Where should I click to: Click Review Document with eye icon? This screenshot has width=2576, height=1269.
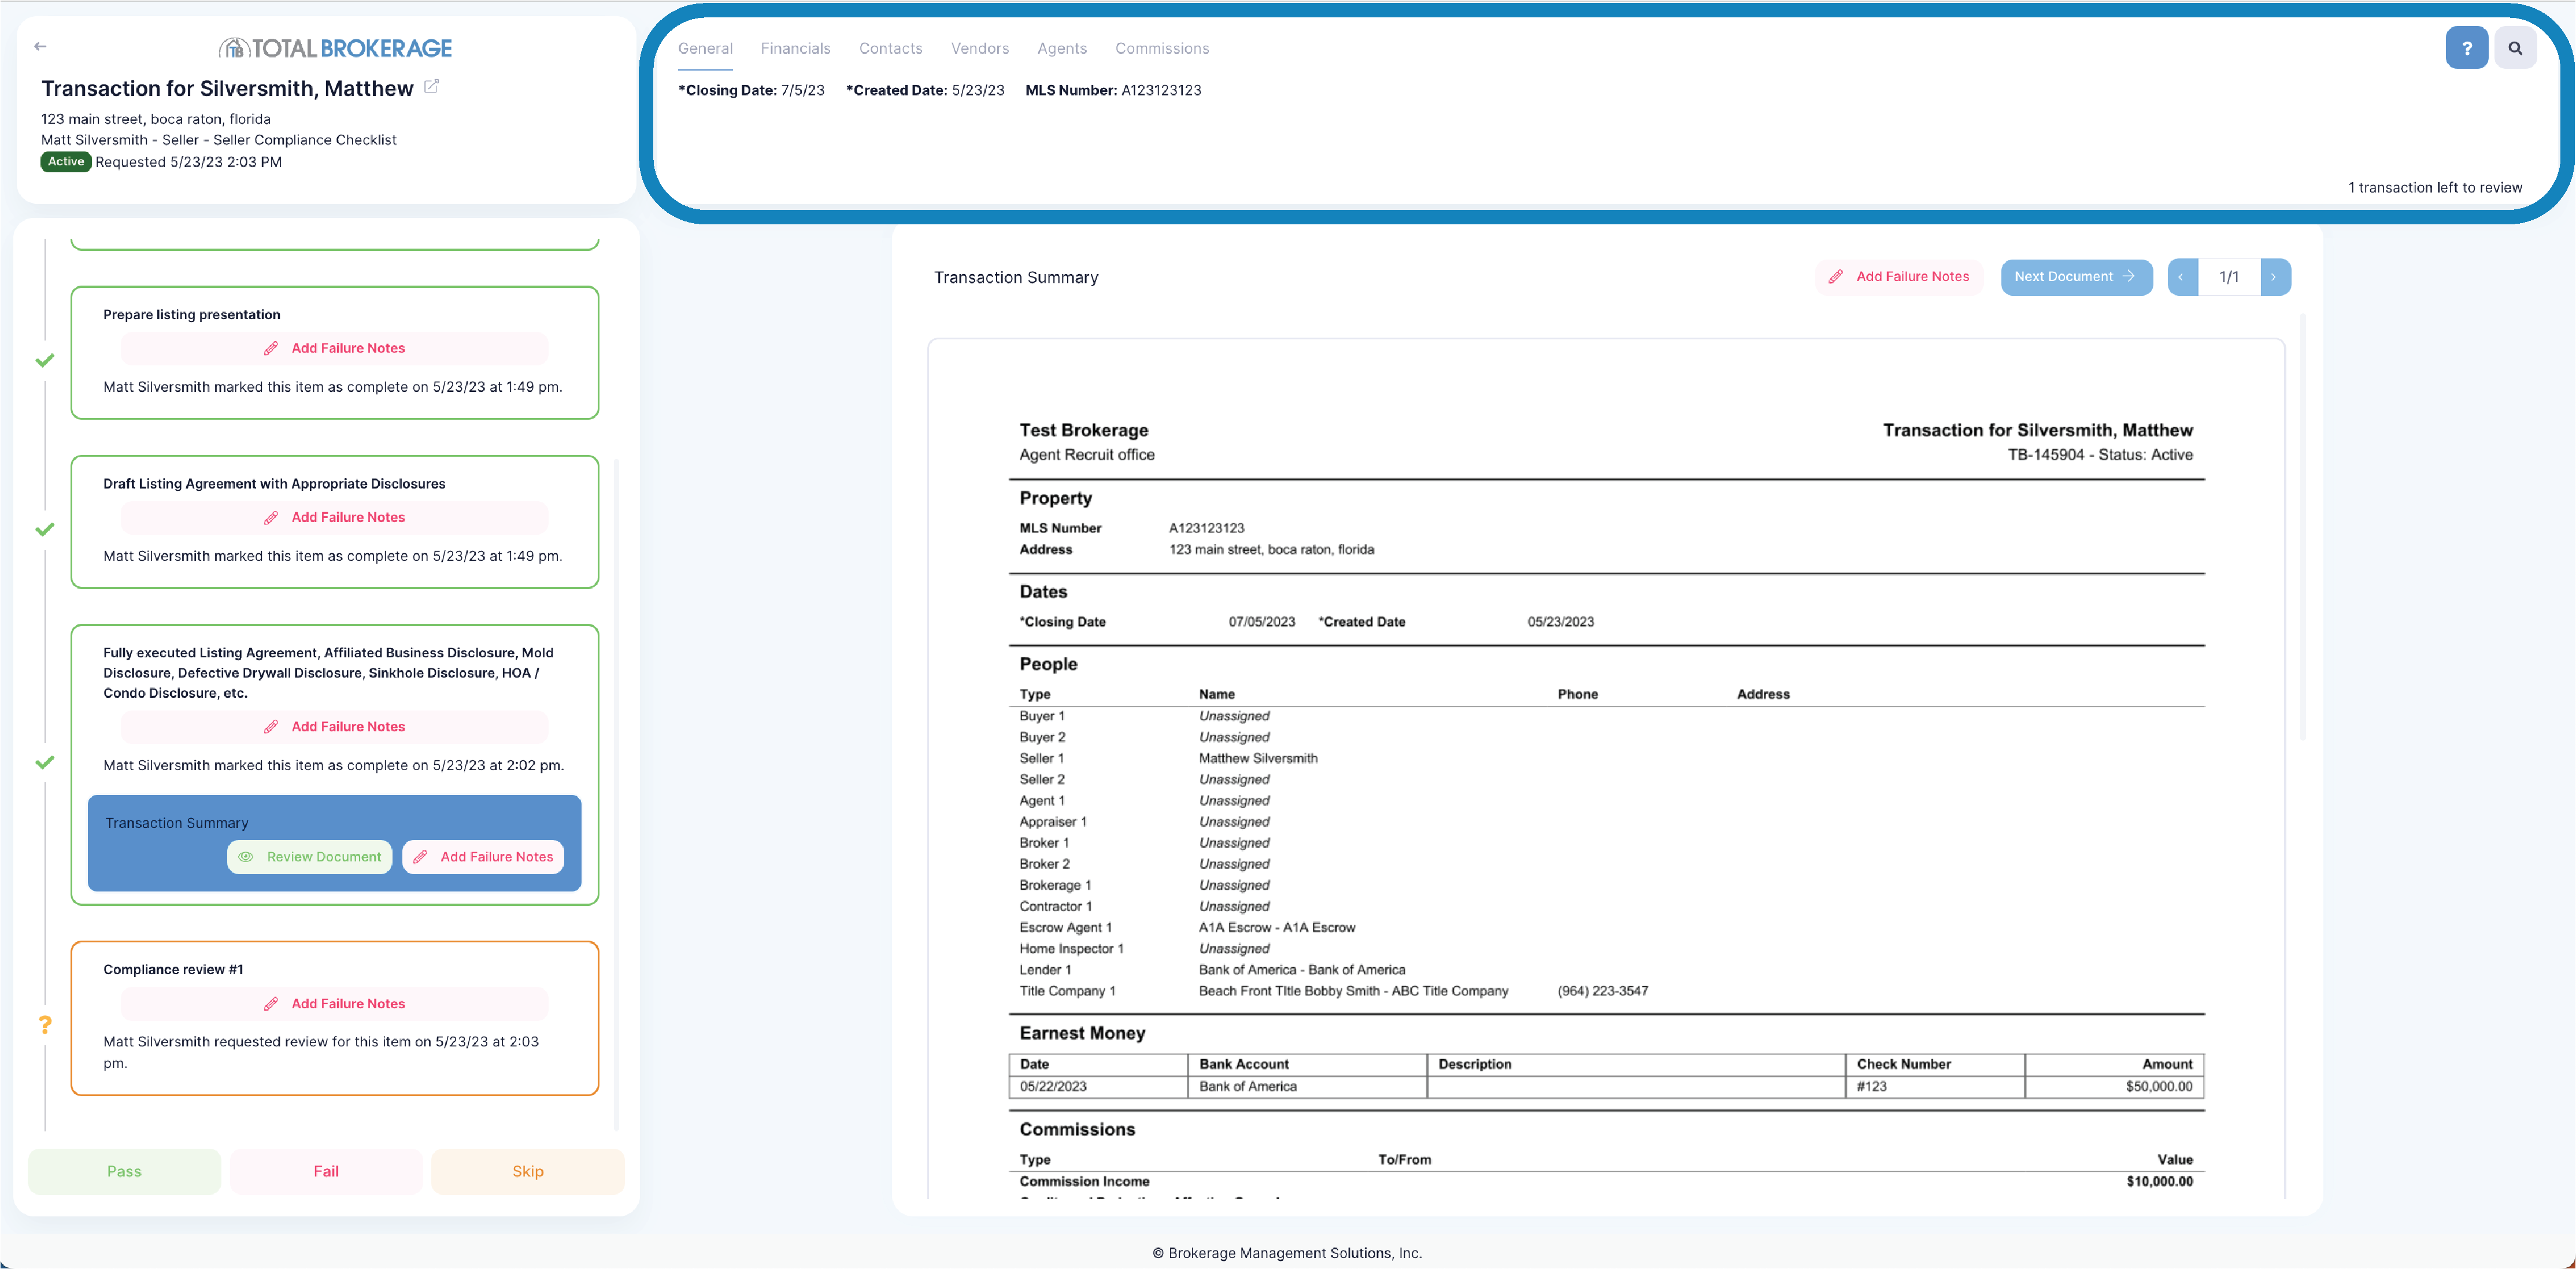[x=310, y=857]
